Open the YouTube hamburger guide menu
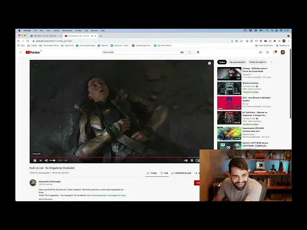307x230 pixels. pos(20,52)
